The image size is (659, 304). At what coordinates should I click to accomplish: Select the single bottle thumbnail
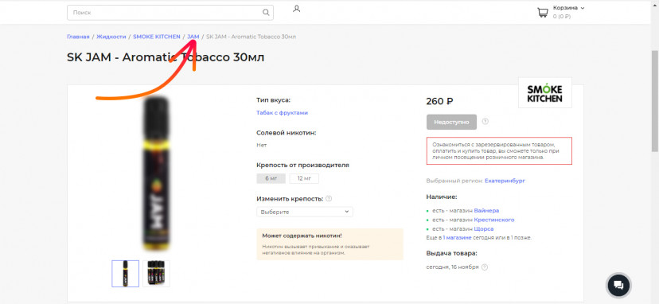tap(125, 274)
